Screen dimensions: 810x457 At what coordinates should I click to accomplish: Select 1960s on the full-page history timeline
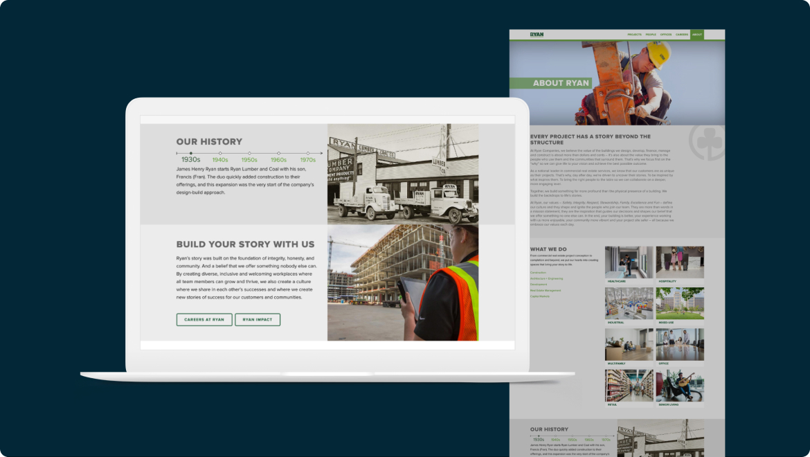coord(589,440)
